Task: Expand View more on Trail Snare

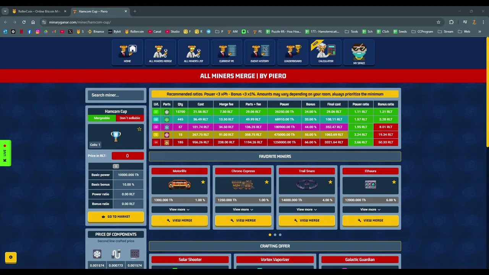Action: point(307,209)
